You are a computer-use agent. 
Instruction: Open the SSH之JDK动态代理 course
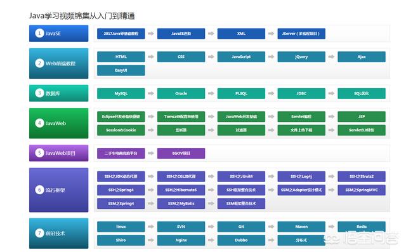pos(121,176)
